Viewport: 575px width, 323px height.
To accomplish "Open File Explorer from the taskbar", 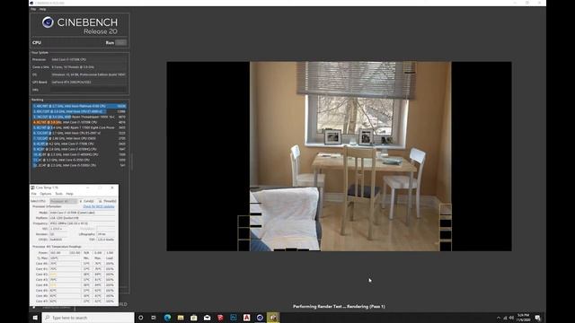I will tap(181, 318).
